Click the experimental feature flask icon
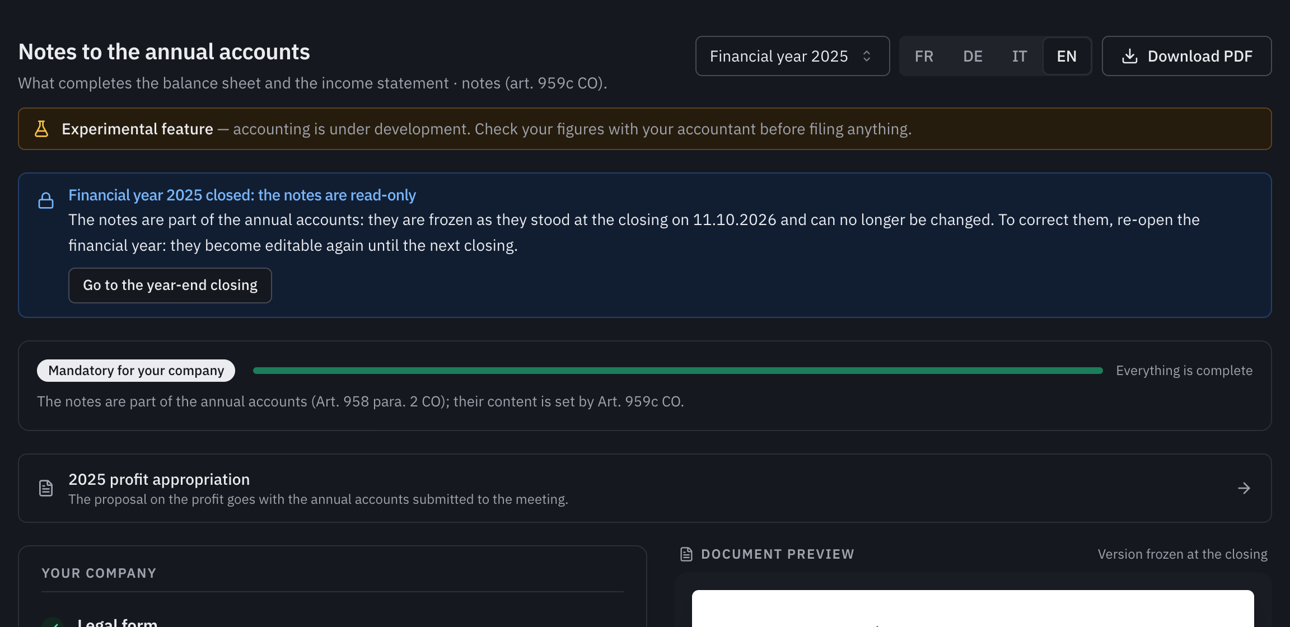 tap(41, 129)
